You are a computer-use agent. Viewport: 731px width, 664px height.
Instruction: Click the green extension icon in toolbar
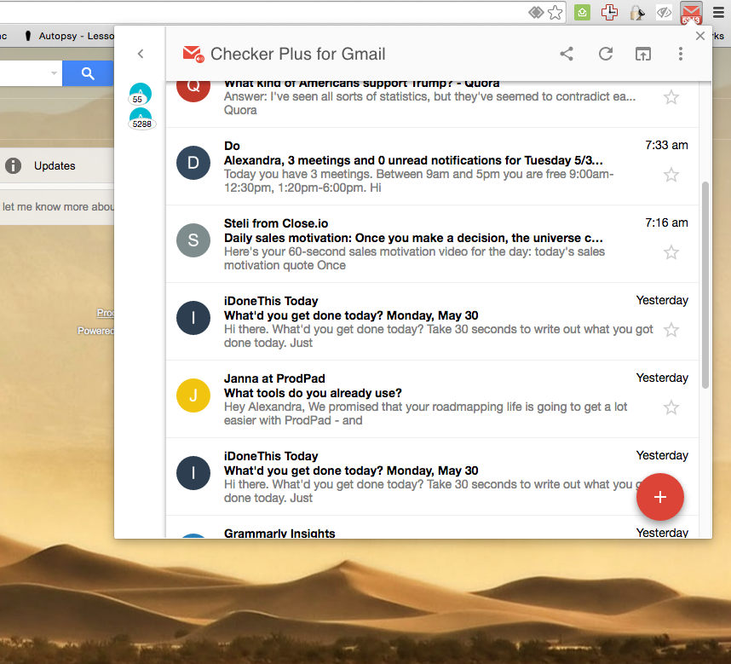(x=582, y=13)
